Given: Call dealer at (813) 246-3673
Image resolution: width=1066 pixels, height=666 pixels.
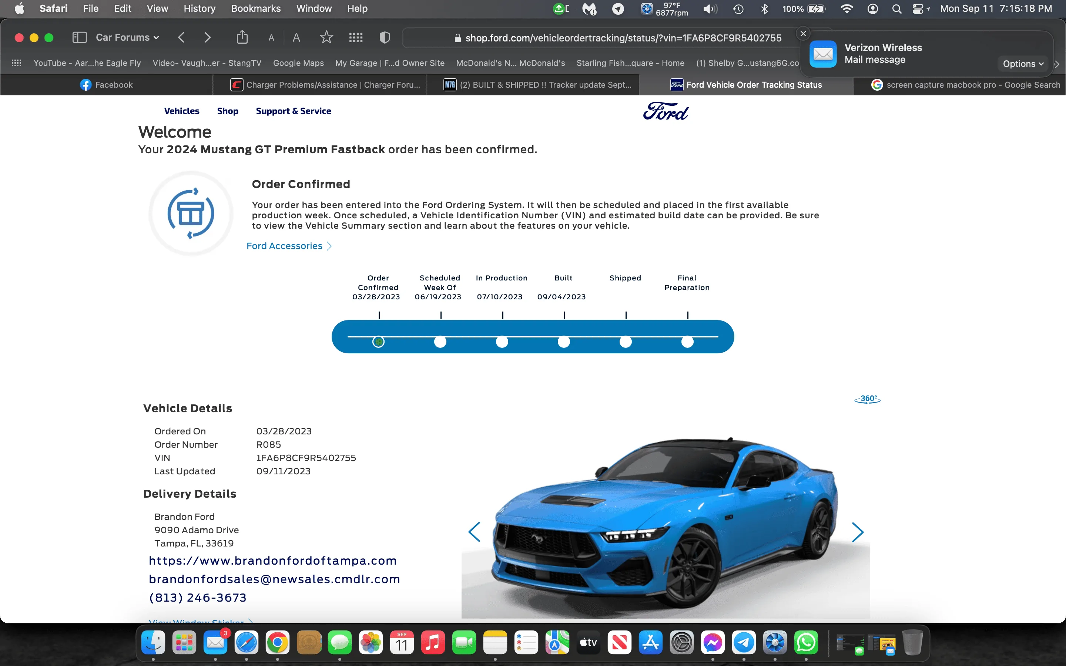Looking at the screenshot, I should click(197, 598).
